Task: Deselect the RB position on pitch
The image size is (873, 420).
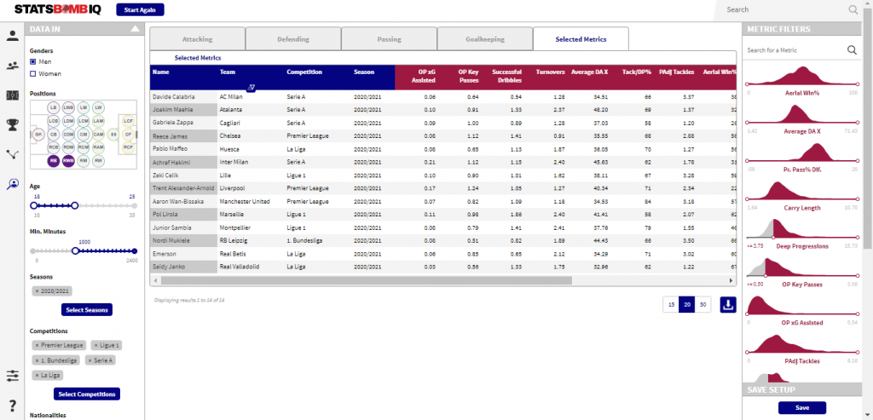Action: [54, 161]
